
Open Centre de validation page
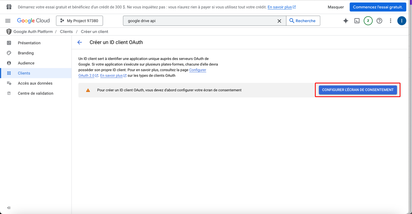point(36,93)
